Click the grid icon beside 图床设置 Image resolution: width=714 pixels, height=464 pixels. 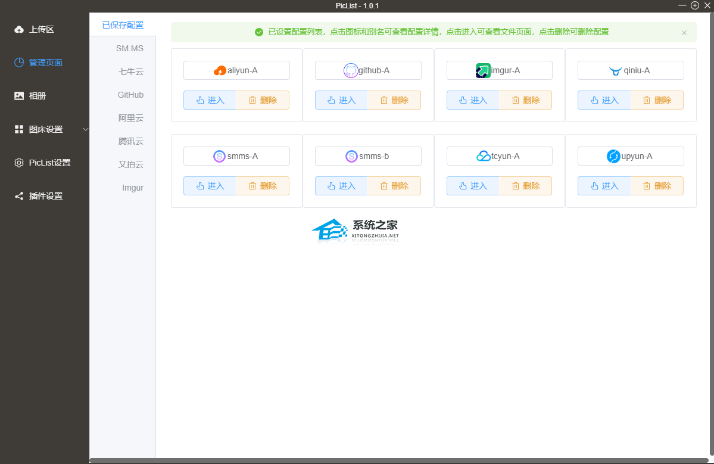coord(19,129)
